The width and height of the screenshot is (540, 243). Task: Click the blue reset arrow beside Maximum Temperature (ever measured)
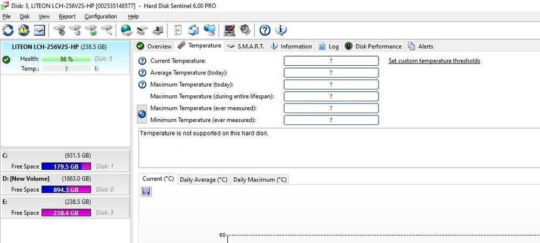tap(142, 114)
